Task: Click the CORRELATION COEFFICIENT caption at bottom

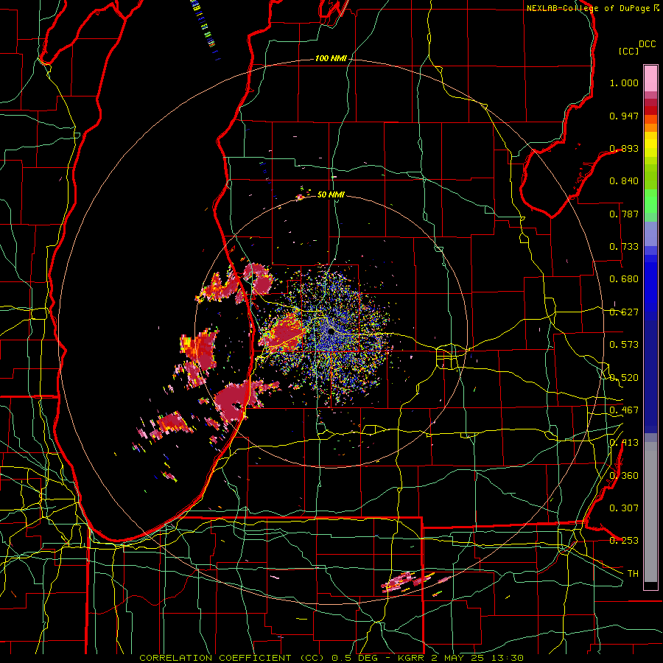Action: pyautogui.click(x=331, y=658)
